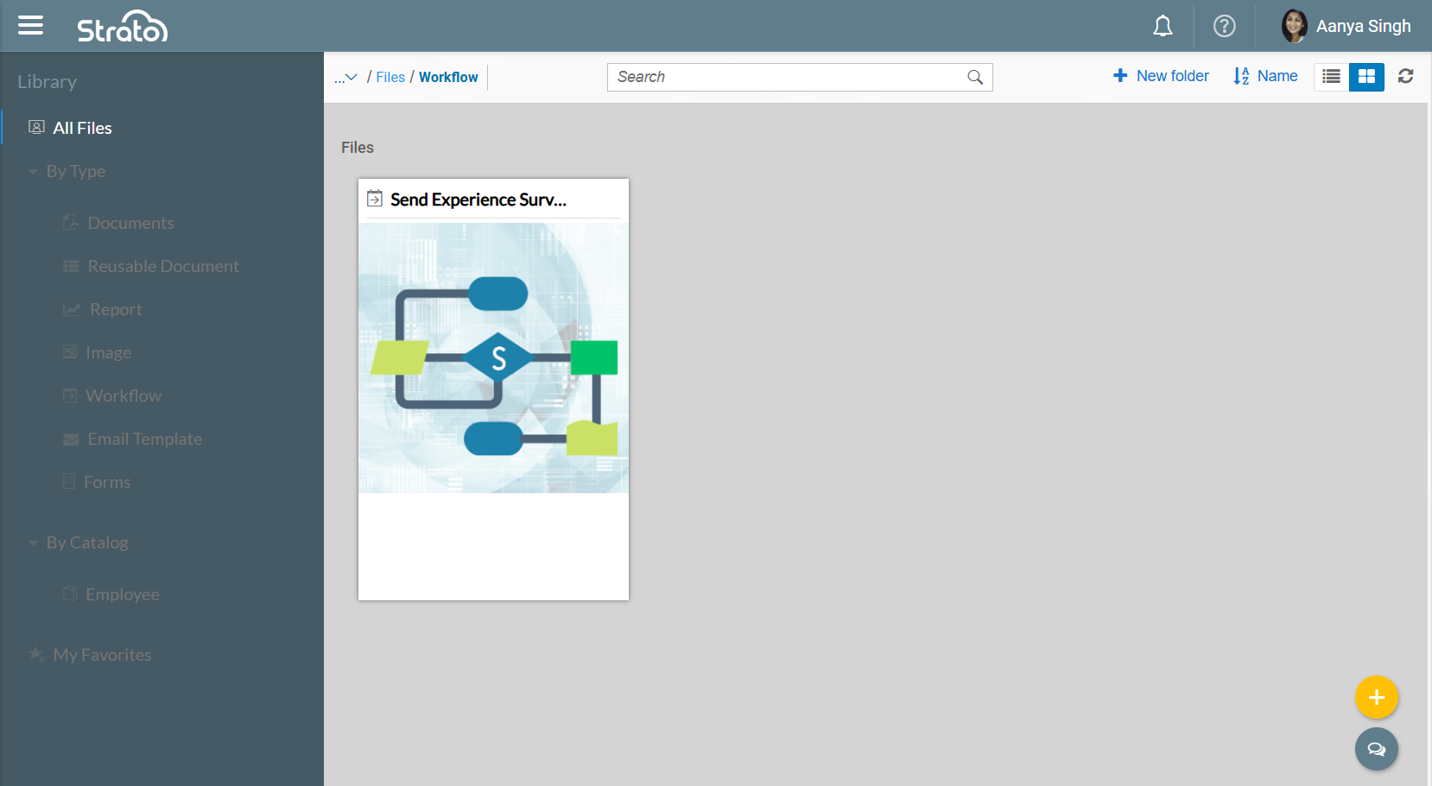This screenshot has width=1432, height=786.
Task: Toggle sort order by Name
Action: [x=1265, y=76]
